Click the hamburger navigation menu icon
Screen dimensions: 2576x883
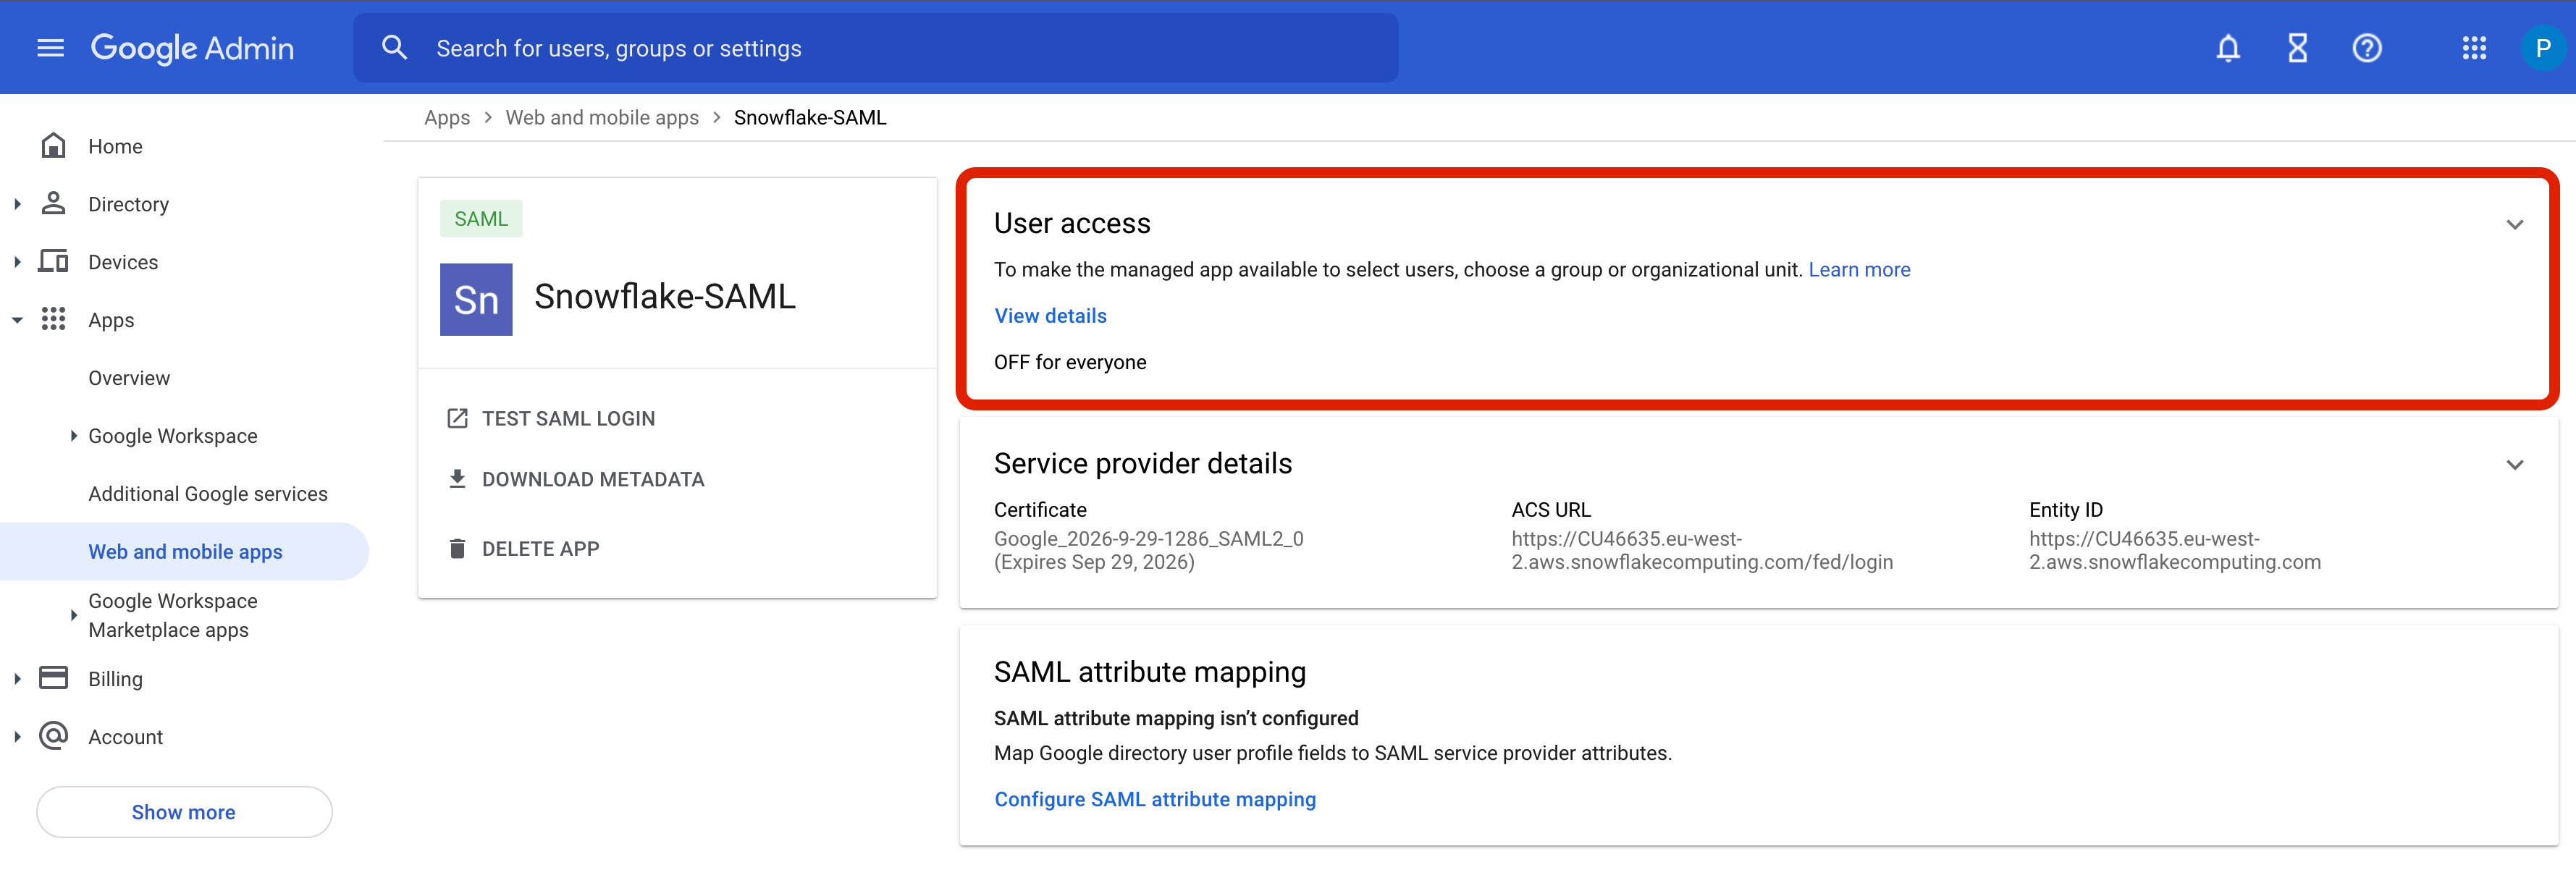[49, 47]
